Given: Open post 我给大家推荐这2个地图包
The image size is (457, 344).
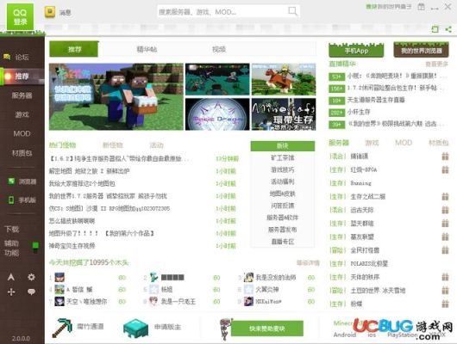Looking at the screenshot, I should click(82, 184).
